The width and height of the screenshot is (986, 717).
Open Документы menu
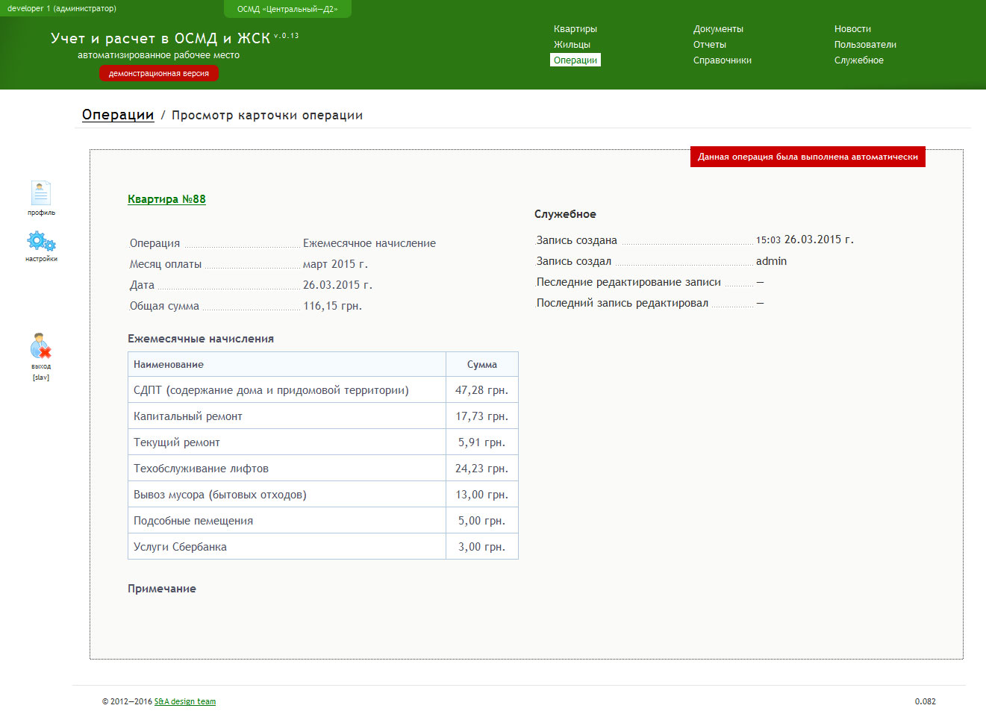(718, 29)
